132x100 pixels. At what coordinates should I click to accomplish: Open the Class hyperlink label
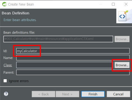click(x=8, y=65)
